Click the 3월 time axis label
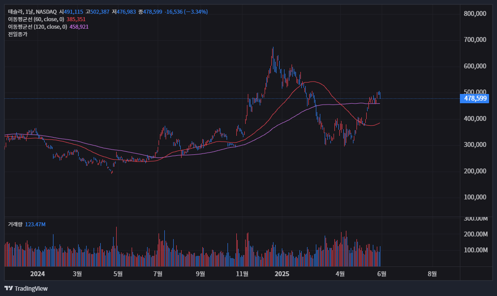 77,274
